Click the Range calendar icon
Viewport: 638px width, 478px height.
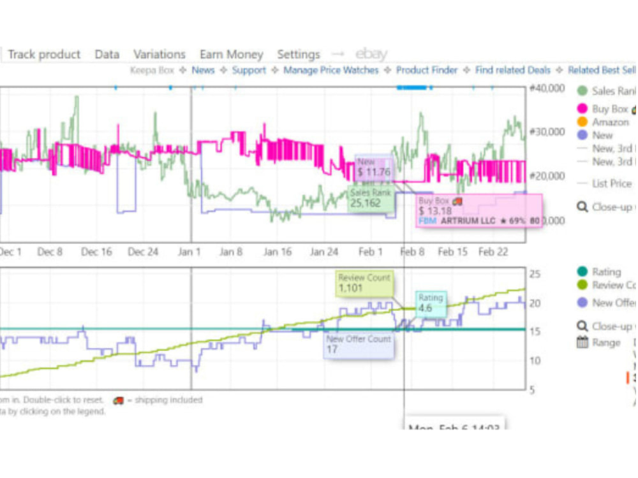coord(582,342)
